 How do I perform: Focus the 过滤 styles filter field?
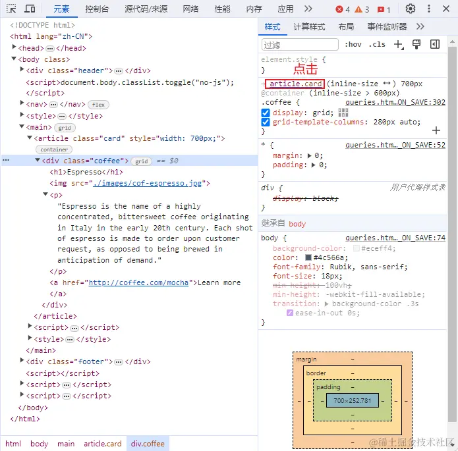300,45
